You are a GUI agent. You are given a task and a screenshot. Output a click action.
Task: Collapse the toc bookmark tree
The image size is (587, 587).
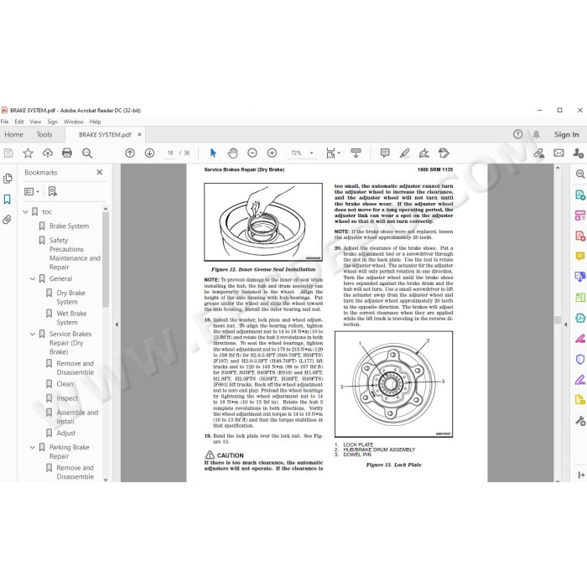click(x=25, y=212)
